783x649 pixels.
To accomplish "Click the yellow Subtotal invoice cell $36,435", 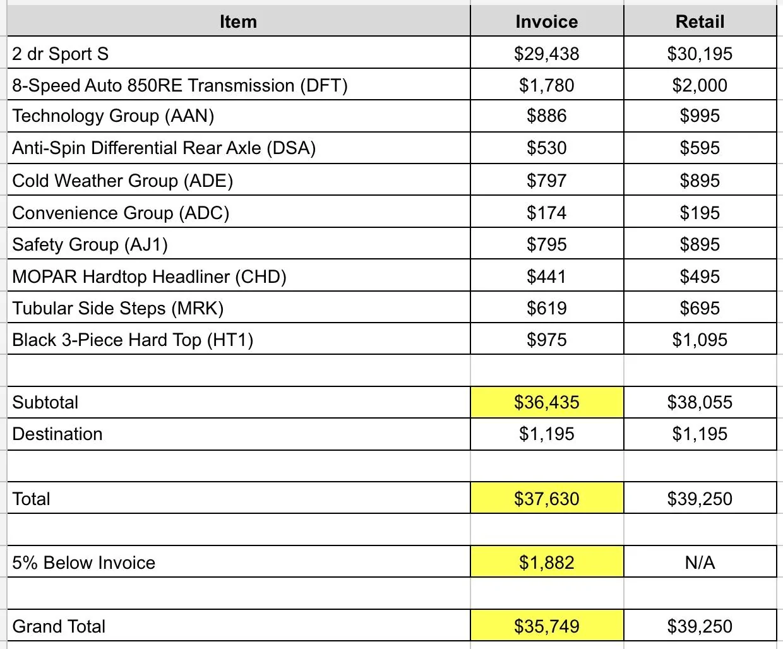I will point(547,402).
